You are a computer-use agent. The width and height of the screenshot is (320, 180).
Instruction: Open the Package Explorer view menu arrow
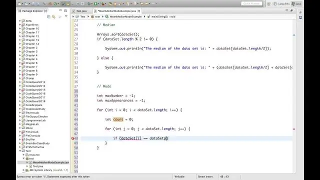tap(66, 16)
